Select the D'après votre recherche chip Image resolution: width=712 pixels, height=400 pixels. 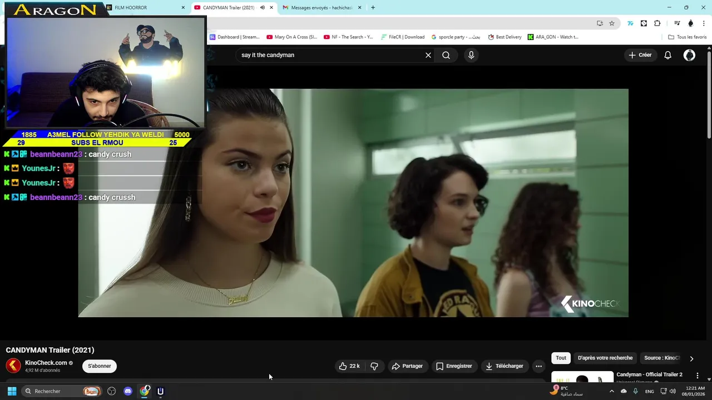[605, 358]
